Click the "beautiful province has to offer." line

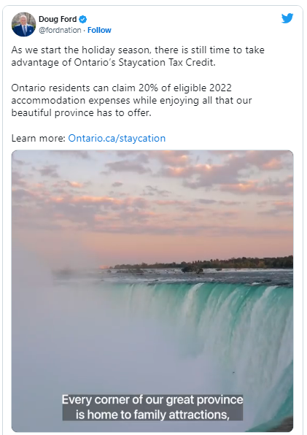click(82, 113)
